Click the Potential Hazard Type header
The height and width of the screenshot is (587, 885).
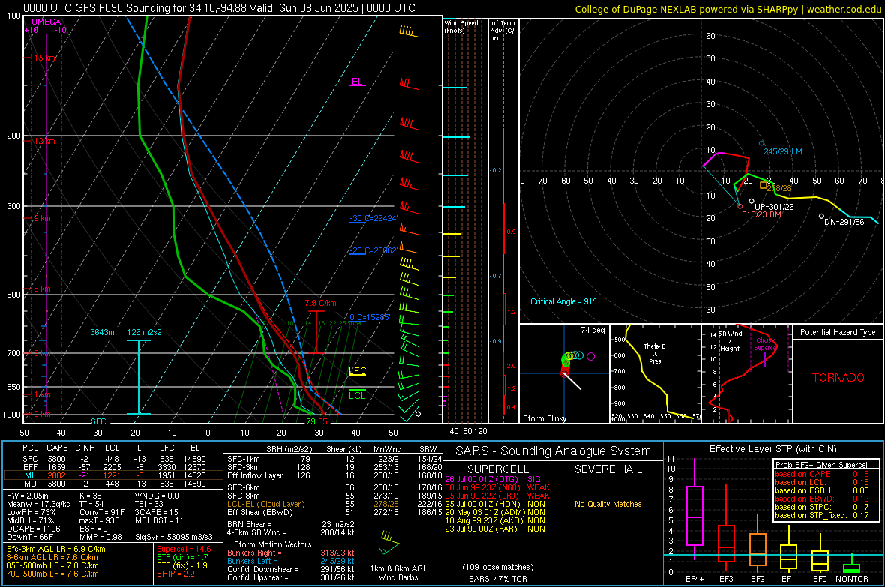[838, 332]
